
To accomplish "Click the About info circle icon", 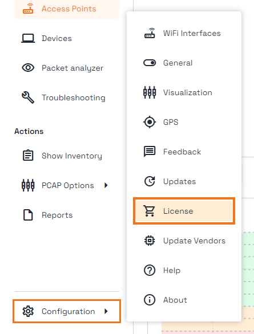I will point(150,300).
